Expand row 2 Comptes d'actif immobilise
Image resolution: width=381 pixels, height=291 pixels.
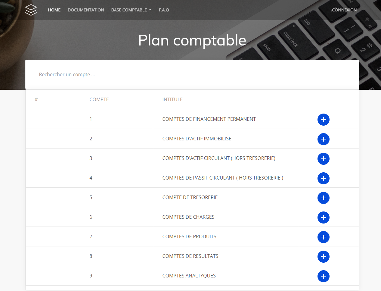pos(323,139)
